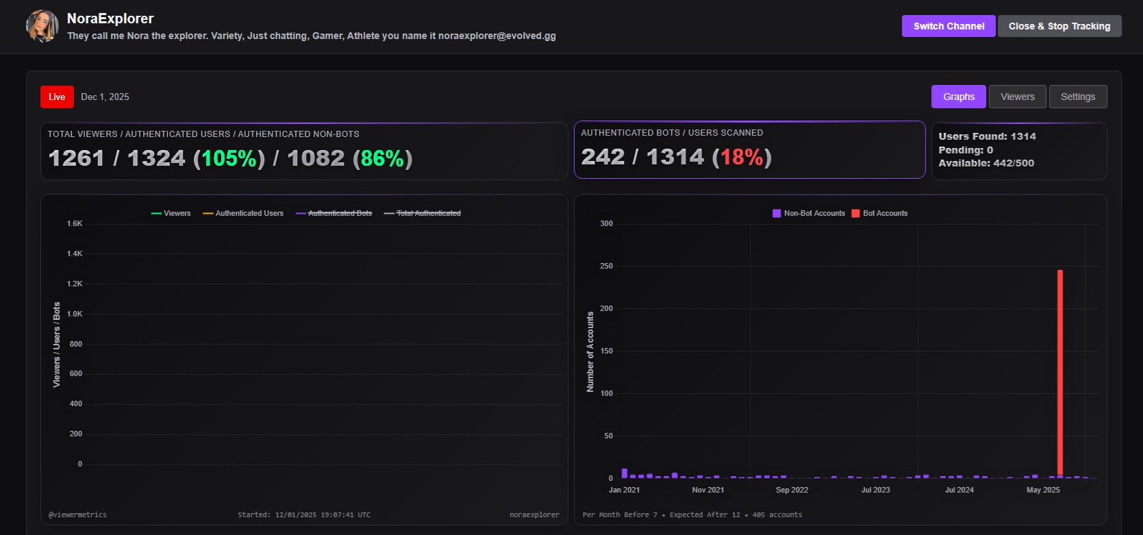The height and width of the screenshot is (535, 1143).
Task: Toggle Non-Bot Accounts in the bar chart legend
Action: tap(809, 213)
